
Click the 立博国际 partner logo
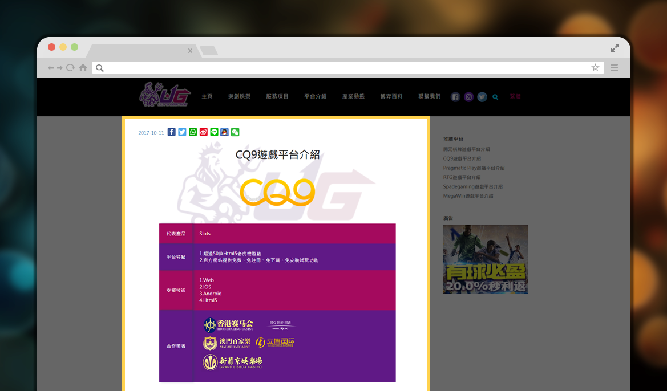click(x=275, y=342)
